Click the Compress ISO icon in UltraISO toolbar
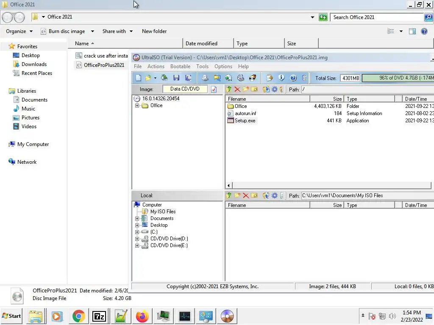 point(217,78)
